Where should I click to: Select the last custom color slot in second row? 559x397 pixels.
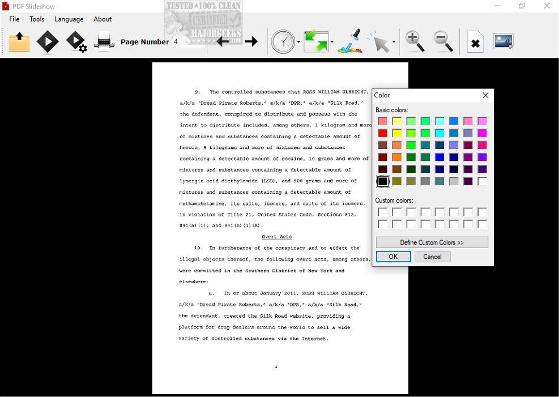[x=483, y=224]
